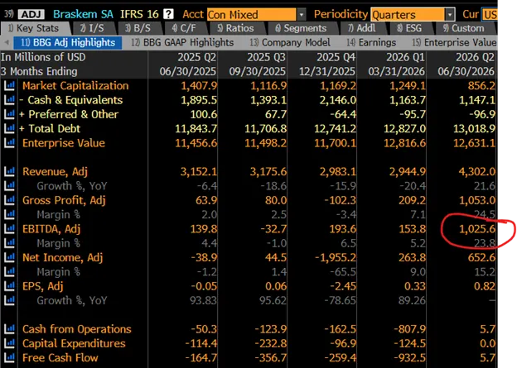This screenshot has width=517, height=368.
Task: Click the ADJ button near Braskem SA
Action: tap(31, 15)
